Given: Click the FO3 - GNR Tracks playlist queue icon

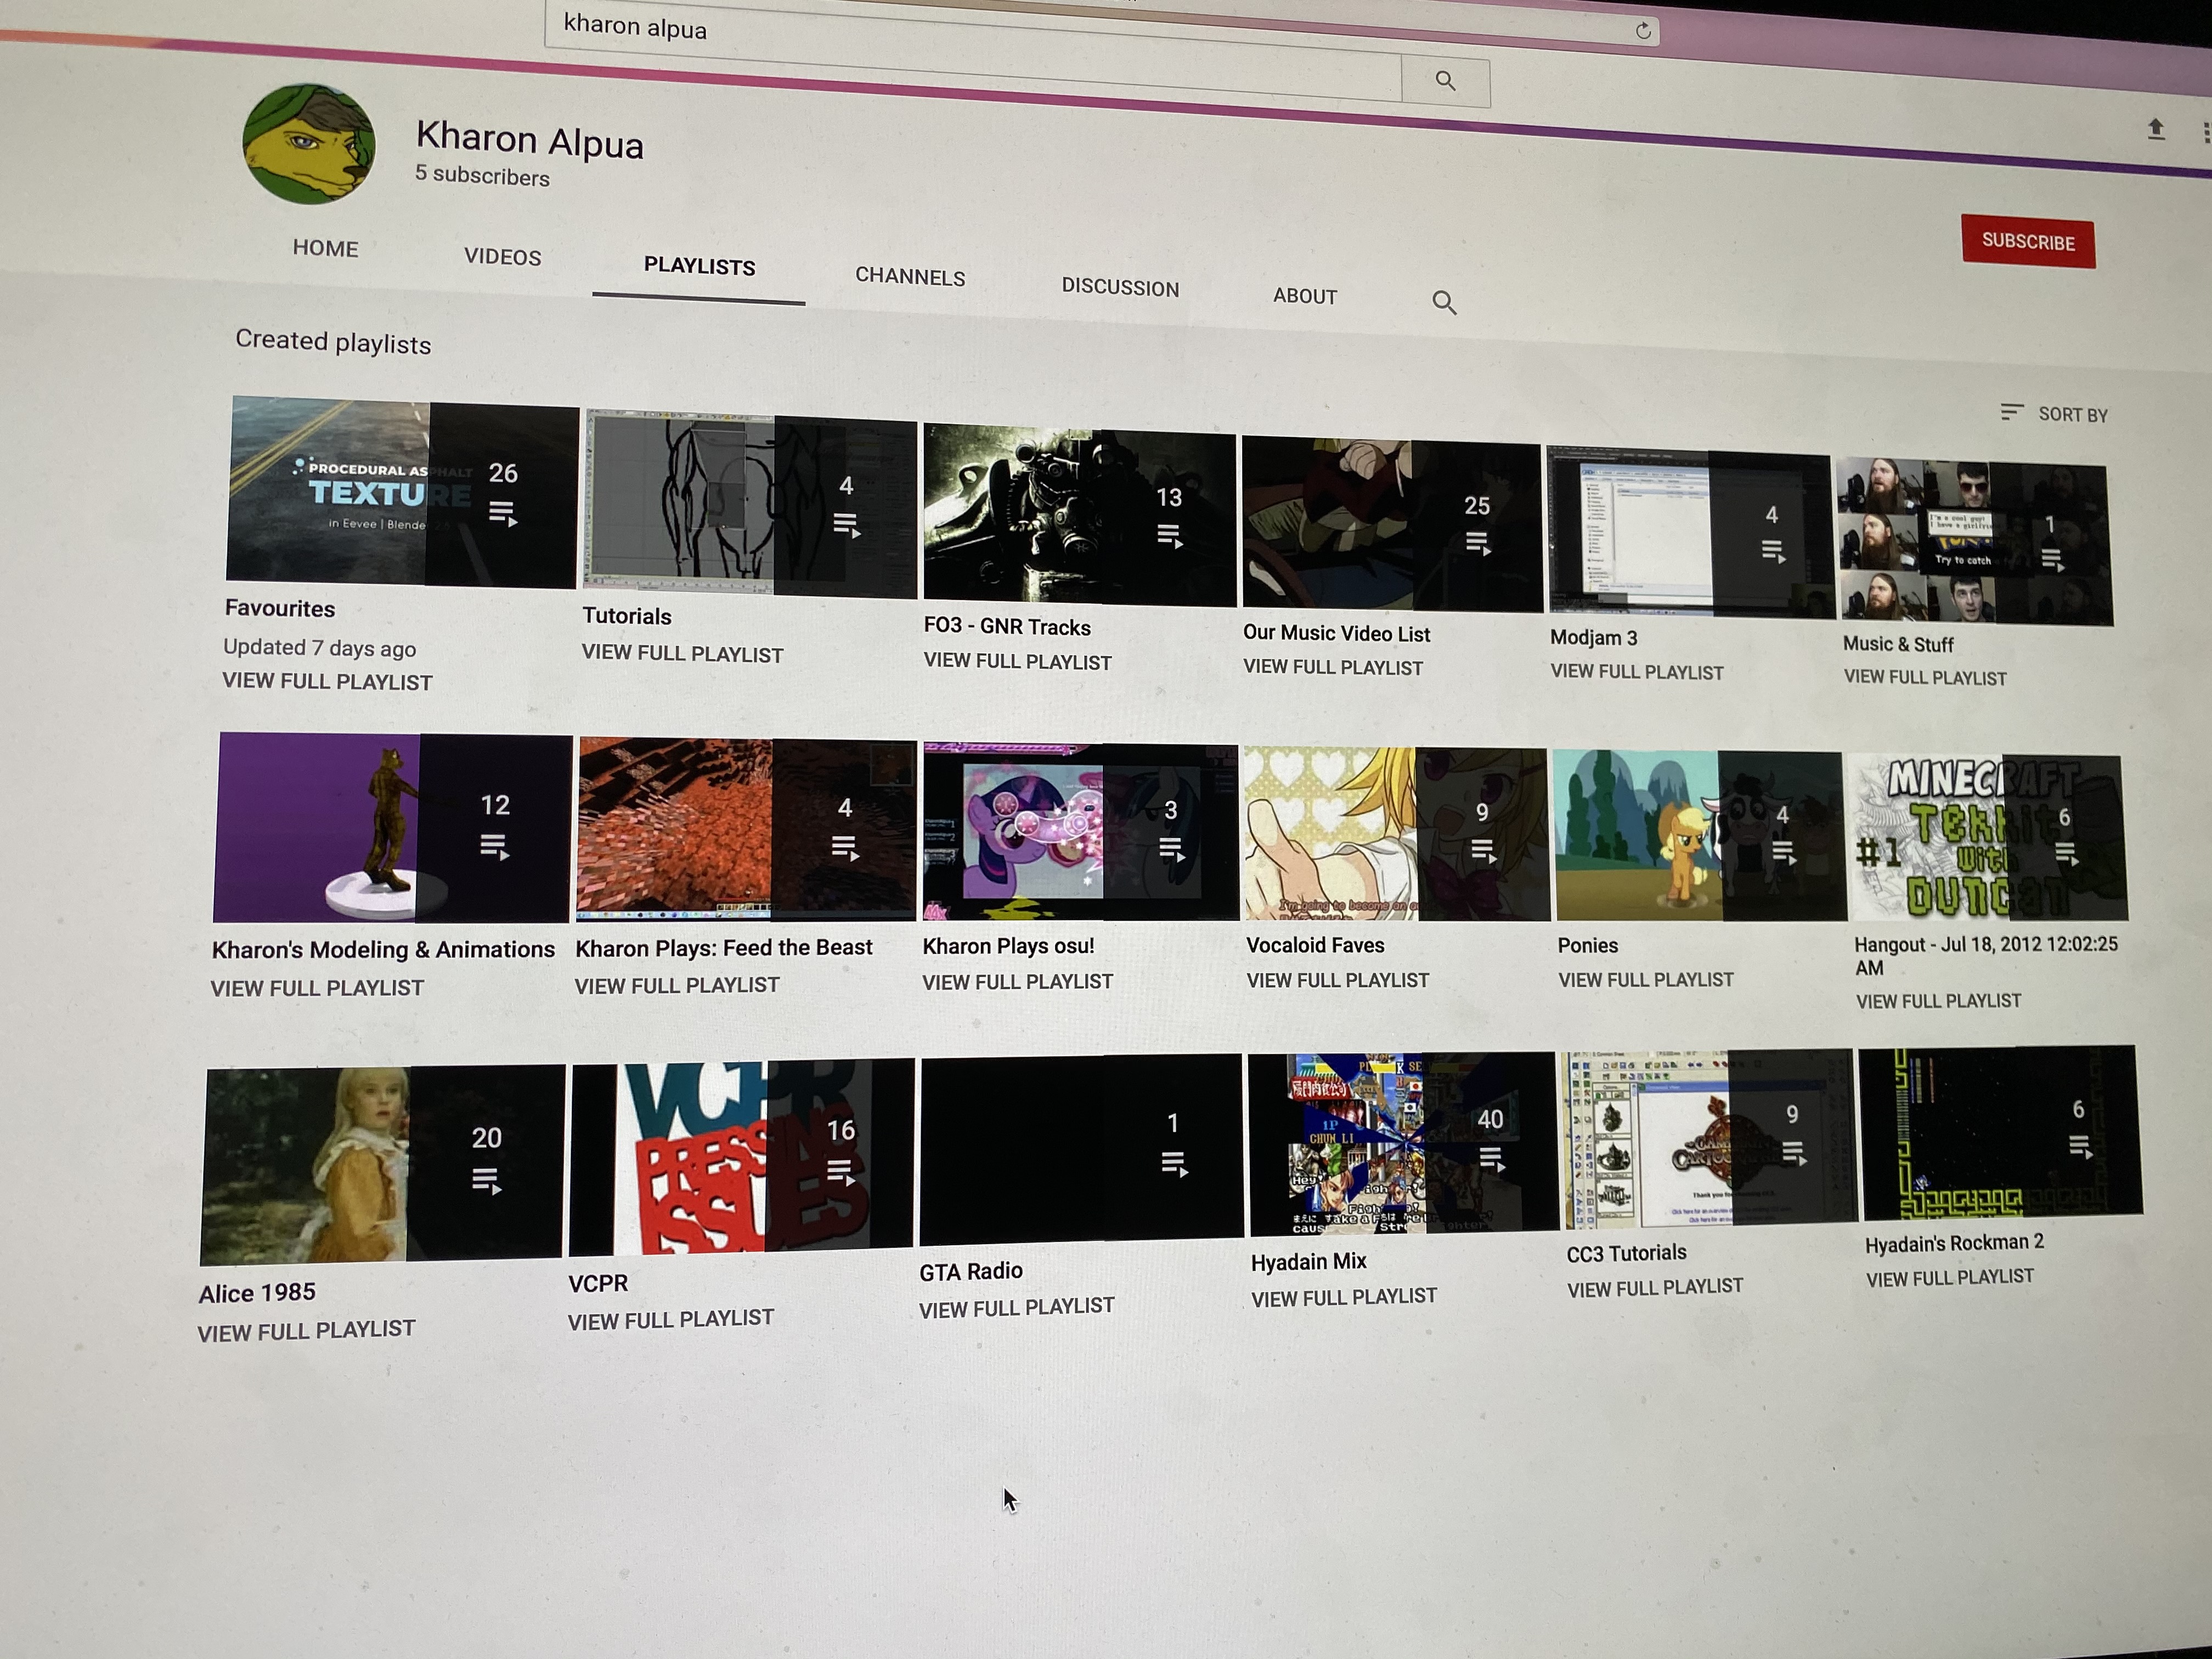Looking at the screenshot, I should pos(1169,536).
